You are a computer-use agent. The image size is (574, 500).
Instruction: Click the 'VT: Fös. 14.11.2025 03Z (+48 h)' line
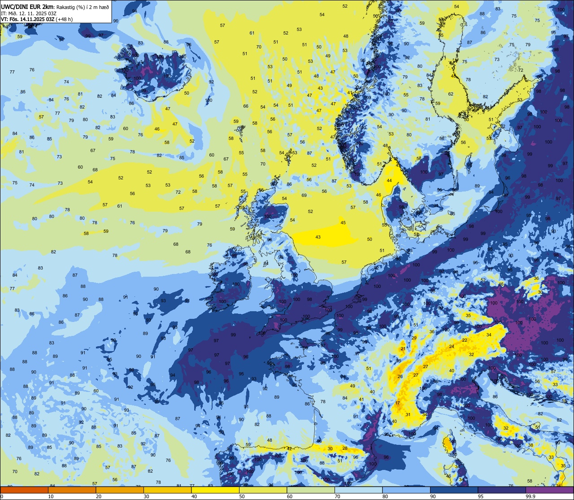37,19
